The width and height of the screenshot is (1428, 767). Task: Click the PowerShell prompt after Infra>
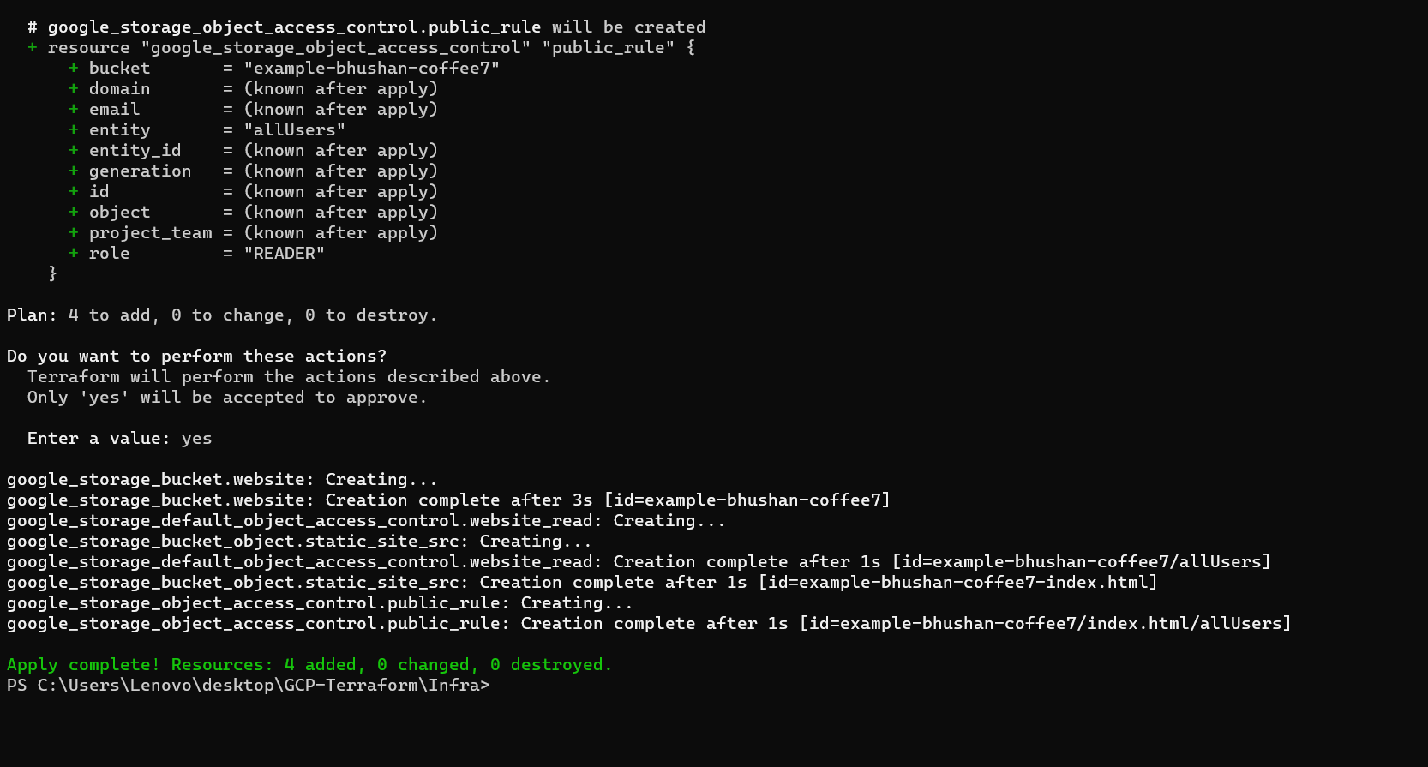(x=501, y=686)
